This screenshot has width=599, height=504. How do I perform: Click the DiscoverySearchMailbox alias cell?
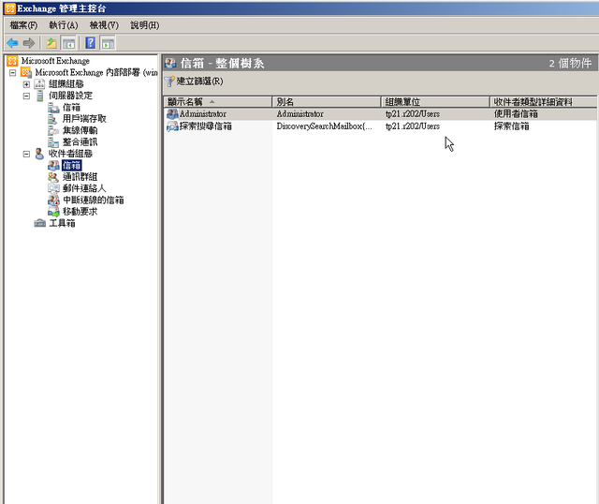click(x=325, y=126)
